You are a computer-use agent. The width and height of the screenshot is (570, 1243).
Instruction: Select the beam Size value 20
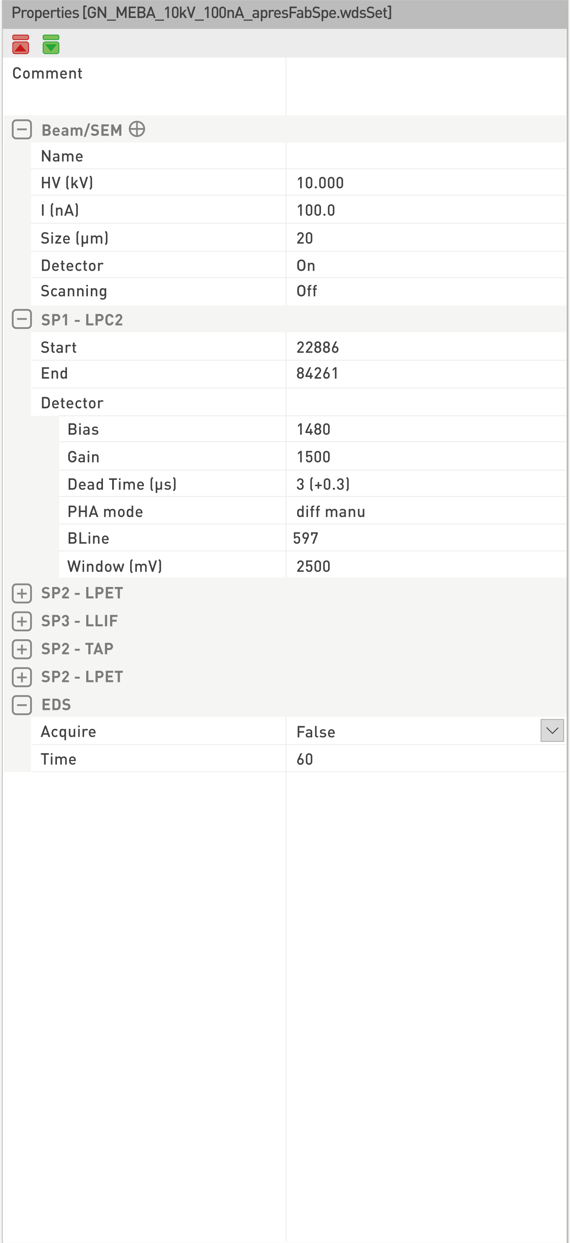425,238
